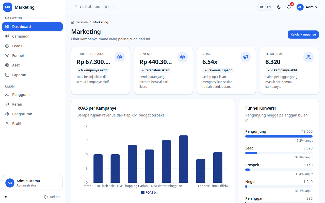Click the MK logo badge
Viewport: 325px width, 203px height.
coord(8,7)
